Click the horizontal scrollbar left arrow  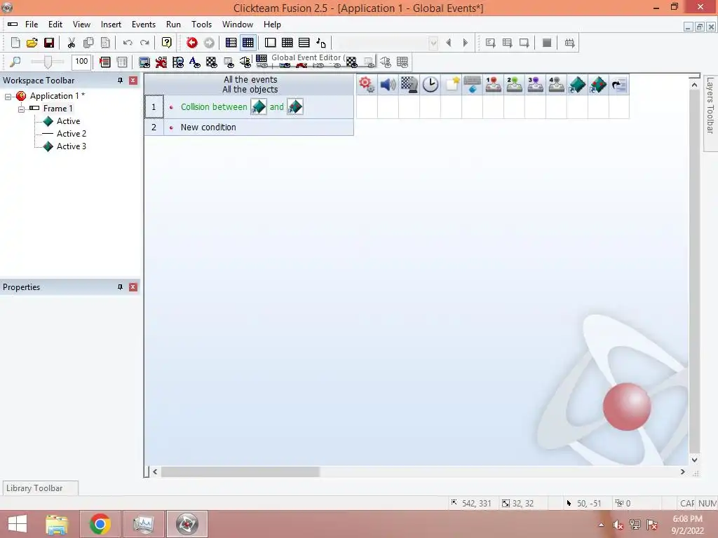click(155, 471)
